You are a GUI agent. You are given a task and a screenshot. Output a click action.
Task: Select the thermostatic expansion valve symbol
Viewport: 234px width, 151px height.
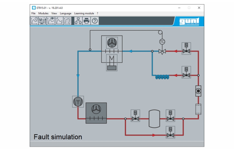pos(162,52)
